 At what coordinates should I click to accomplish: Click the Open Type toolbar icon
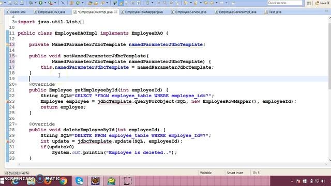[90, 3]
